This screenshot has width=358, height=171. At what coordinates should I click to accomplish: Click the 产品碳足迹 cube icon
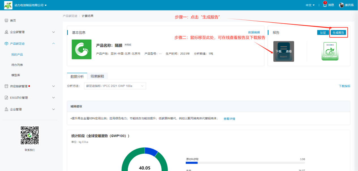tap(7, 44)
